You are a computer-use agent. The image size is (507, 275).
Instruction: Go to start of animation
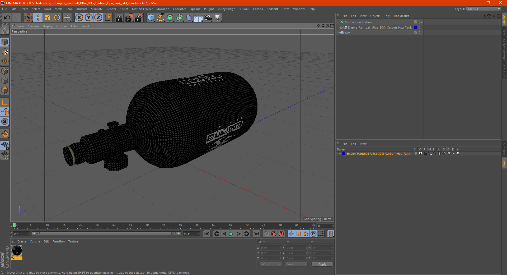[207, 234]
